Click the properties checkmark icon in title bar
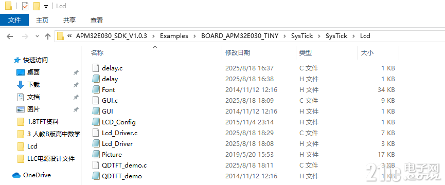 [25, 6]
